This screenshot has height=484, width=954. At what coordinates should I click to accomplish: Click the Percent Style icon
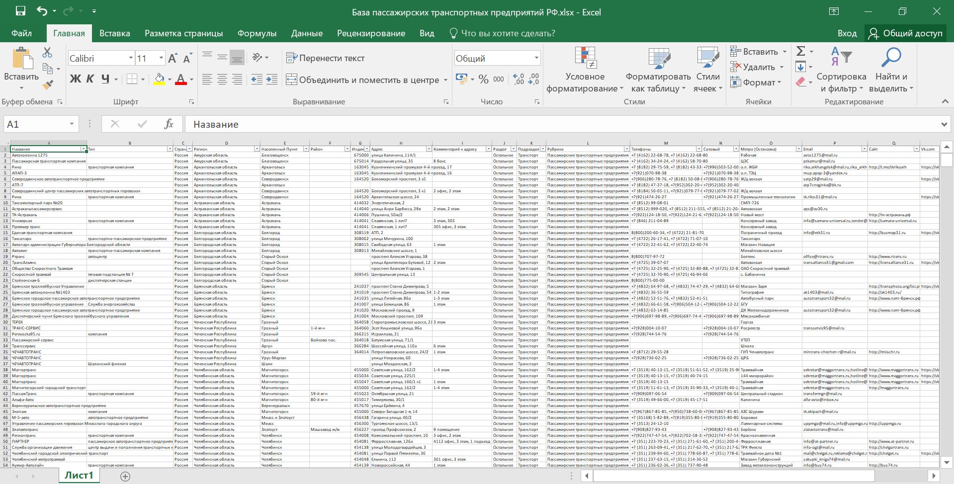tap(483, 80)
